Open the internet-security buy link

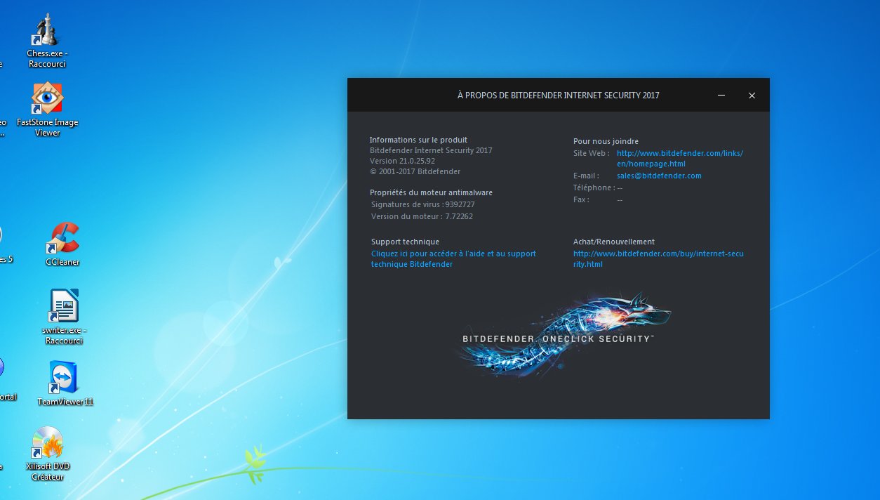pos(658,258)
